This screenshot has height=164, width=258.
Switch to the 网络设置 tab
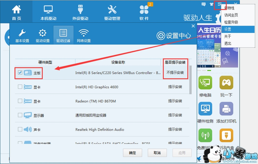(x=84, y=35)
